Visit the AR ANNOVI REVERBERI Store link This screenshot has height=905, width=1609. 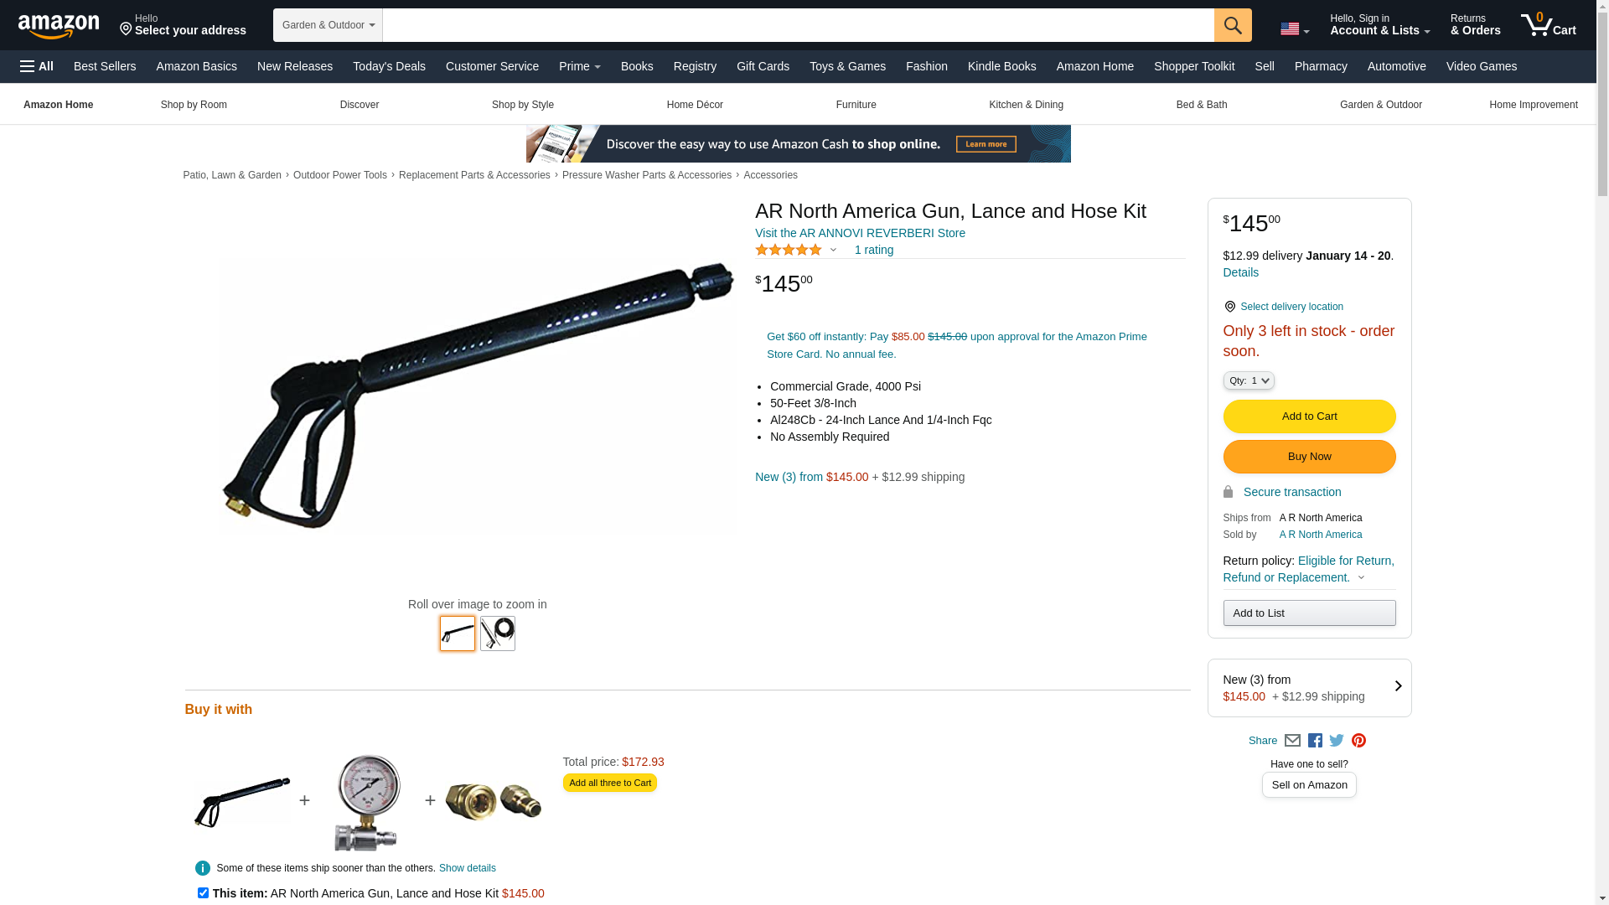860,233
